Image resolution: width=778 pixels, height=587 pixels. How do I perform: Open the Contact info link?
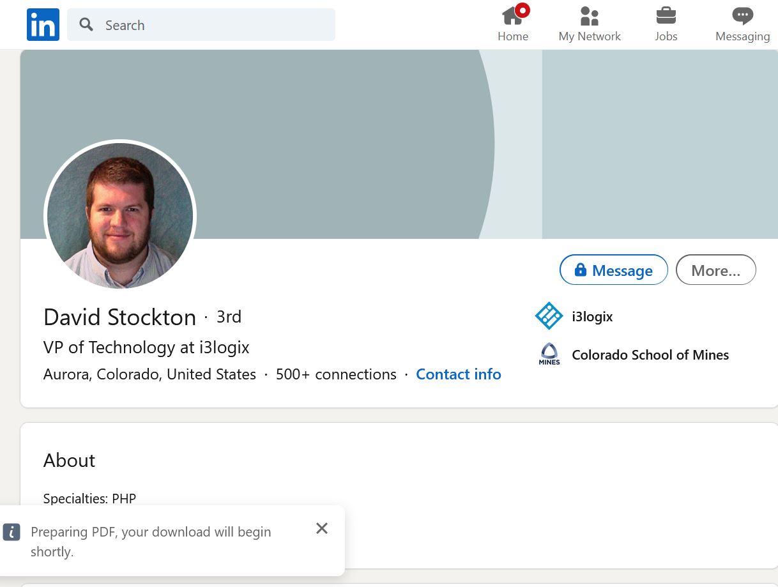pyautogui.click(x=458, y=374)
